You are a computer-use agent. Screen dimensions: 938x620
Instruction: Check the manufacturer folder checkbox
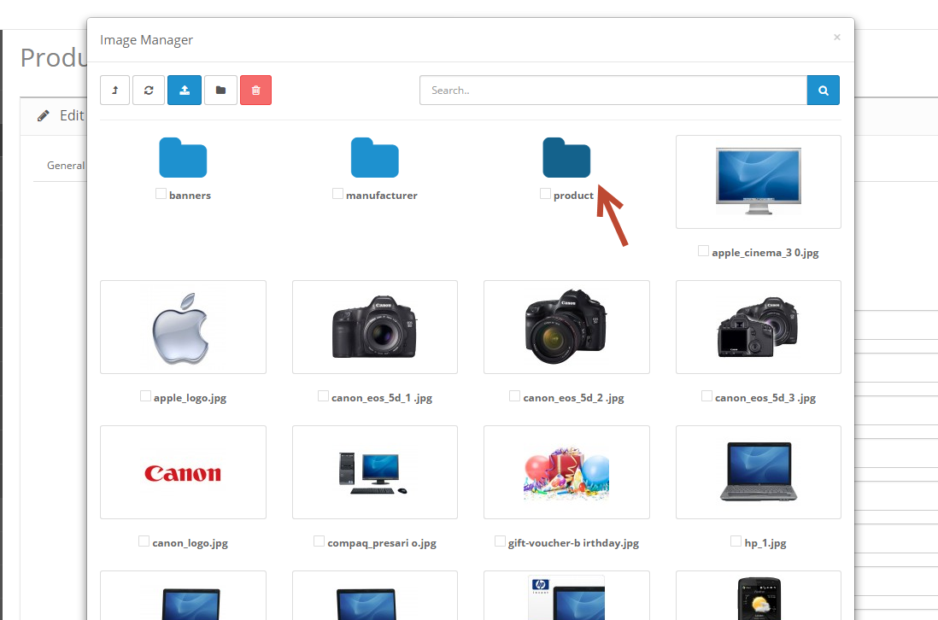tap(337, 193)
